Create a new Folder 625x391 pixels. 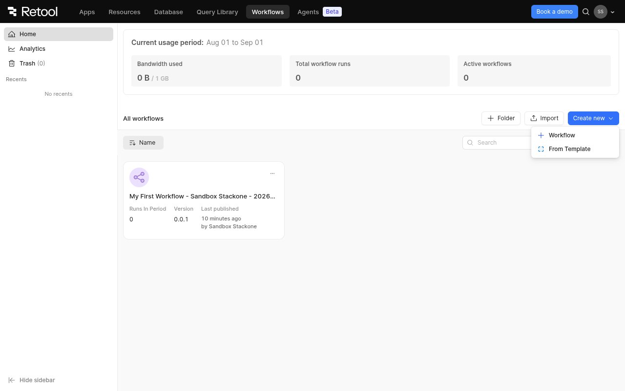click(501, 118)
